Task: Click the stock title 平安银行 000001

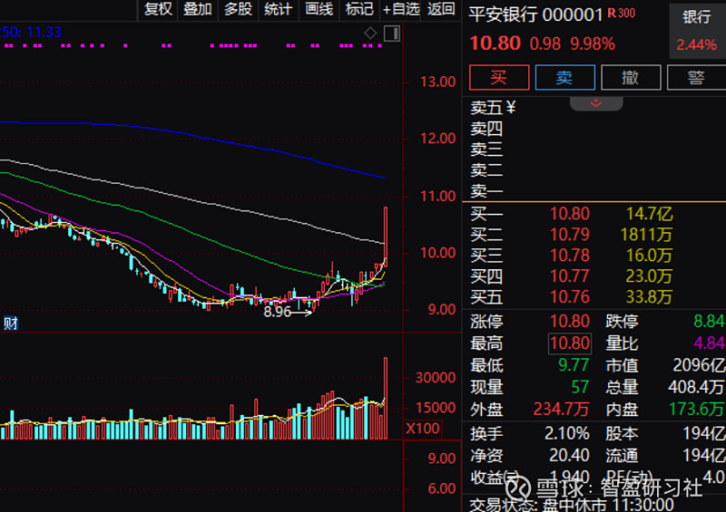Action: coord(535,14)
